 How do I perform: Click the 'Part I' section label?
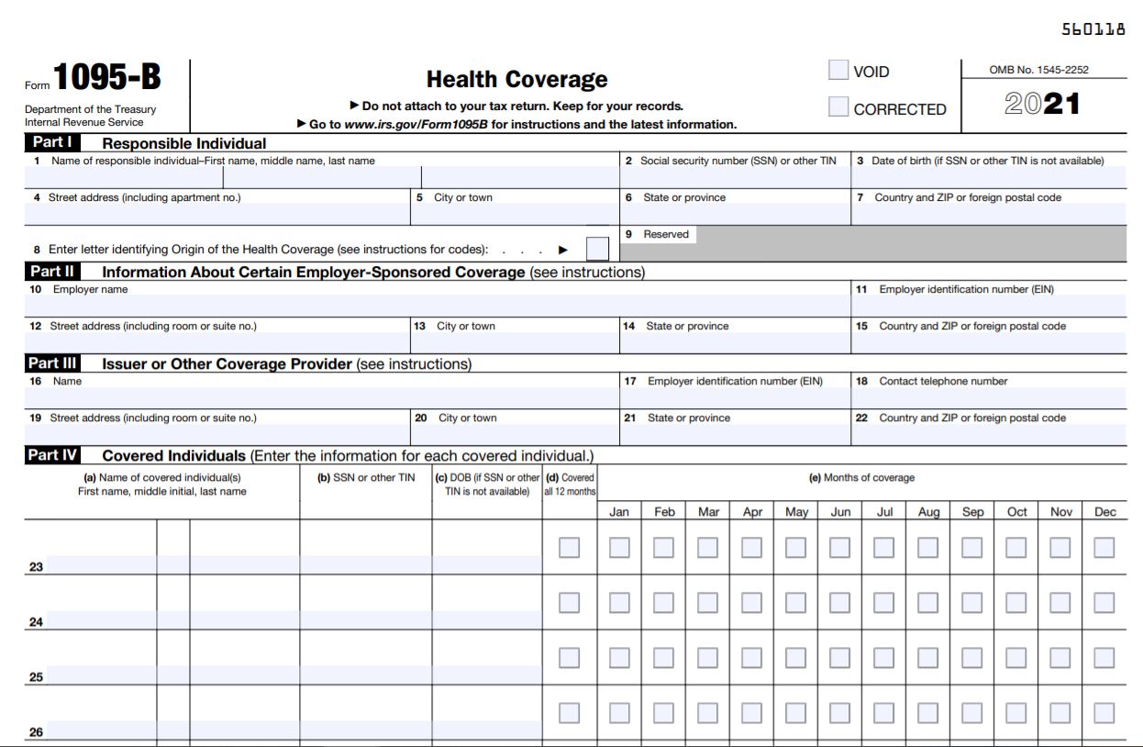[52, 142]
